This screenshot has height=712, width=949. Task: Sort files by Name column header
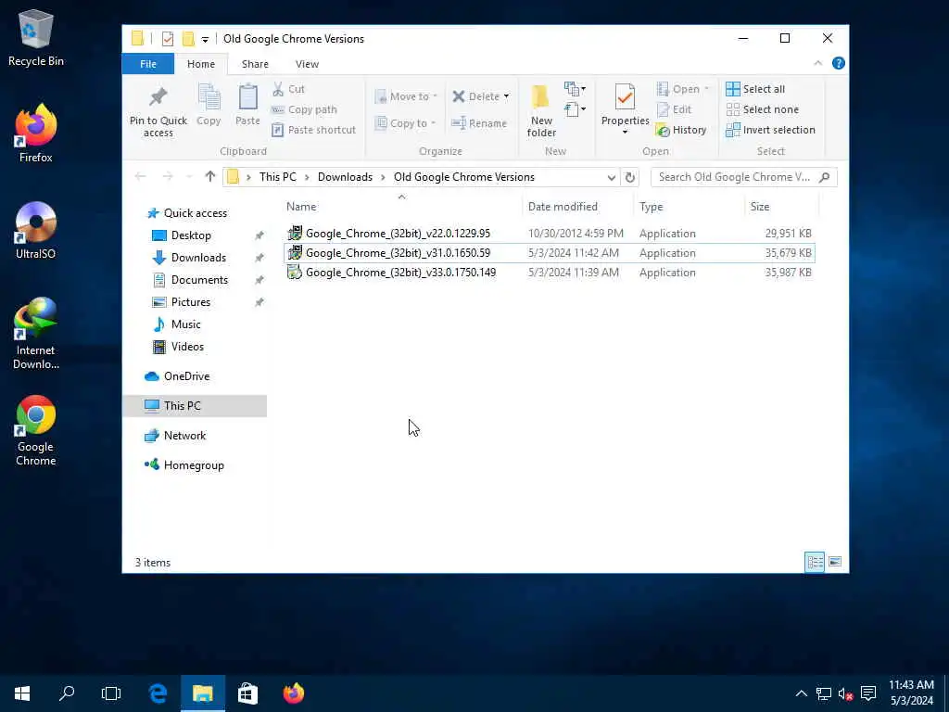[301, 207]
